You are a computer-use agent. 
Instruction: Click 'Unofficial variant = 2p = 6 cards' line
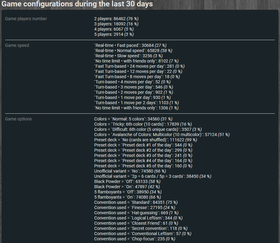click(153, 176)
